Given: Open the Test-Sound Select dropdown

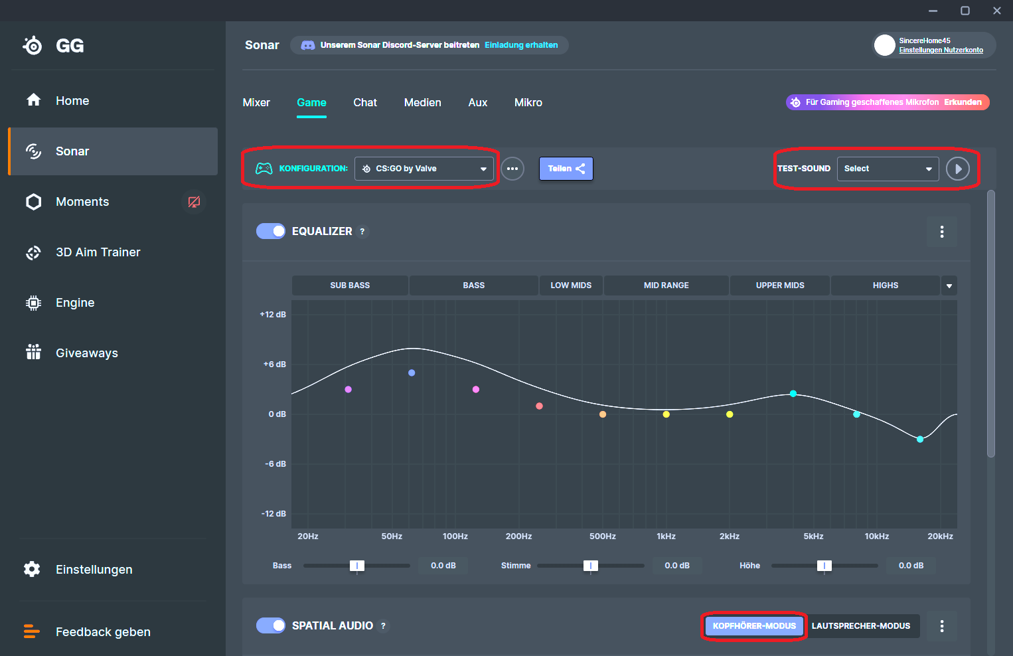Looking at the screenshot, I should click(888, 169).
